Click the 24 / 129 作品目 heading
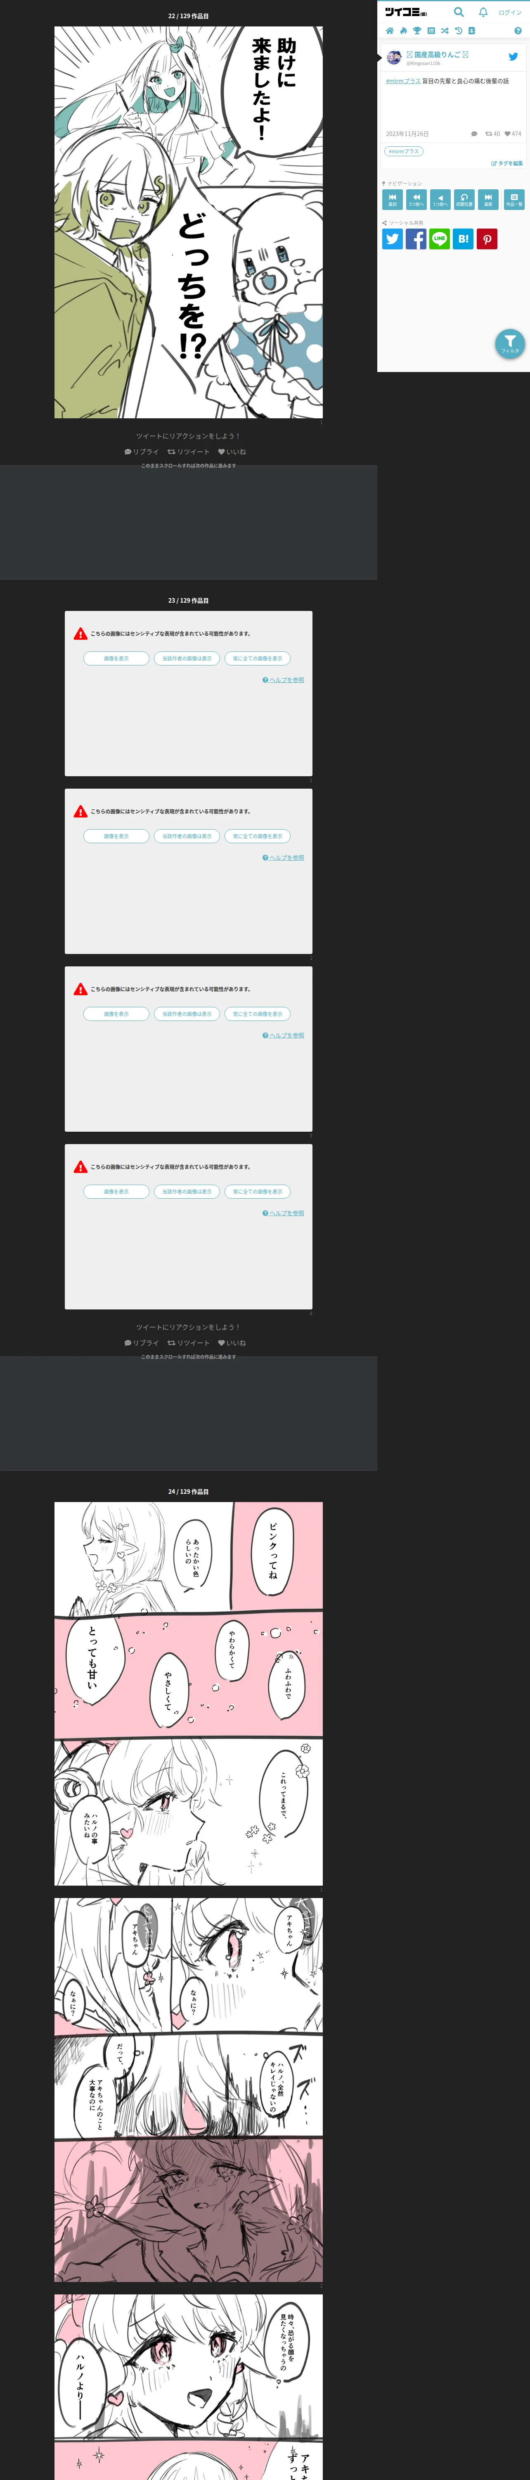The height and width of the screenshot is (2480, 530). pyautogui.click(x=189, y=1491)
